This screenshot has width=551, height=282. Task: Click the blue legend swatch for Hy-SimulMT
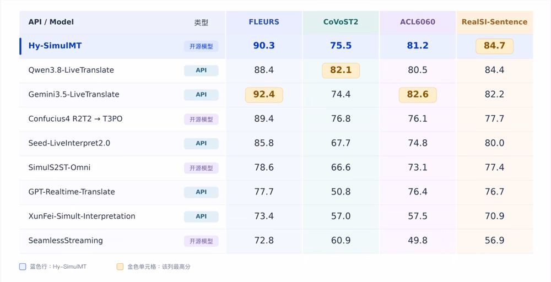[x=23, y=267]
